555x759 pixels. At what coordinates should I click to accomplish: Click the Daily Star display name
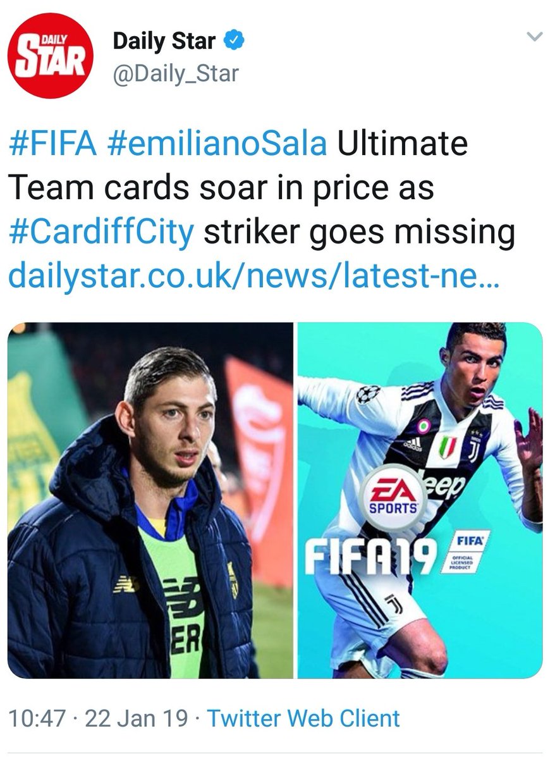point(164,42)
